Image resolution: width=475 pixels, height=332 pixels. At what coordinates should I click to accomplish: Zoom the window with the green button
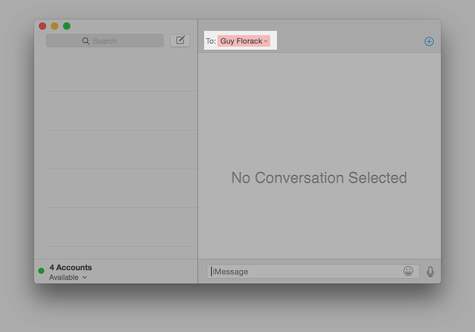pos(67,26)
